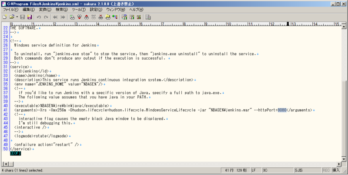This screenshot has height=175, width=348.
Task: Open type-specific settings icon
Action: 132,17
